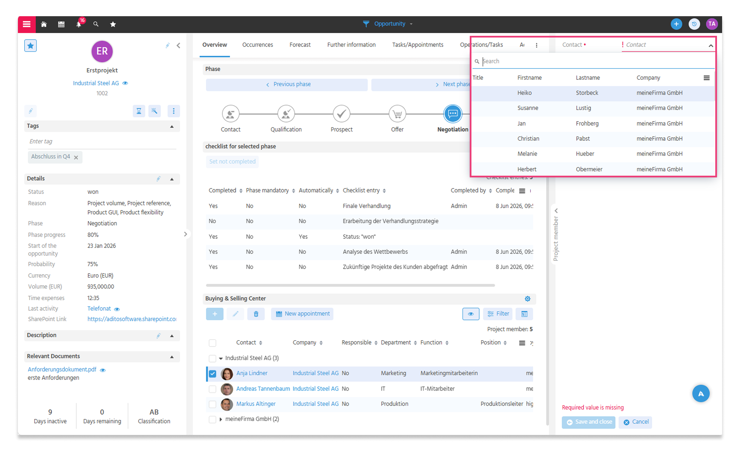The width and height of the screenshot is (740, 452).
Task: Open the hourglass icon in left panel
Action: 139,111
